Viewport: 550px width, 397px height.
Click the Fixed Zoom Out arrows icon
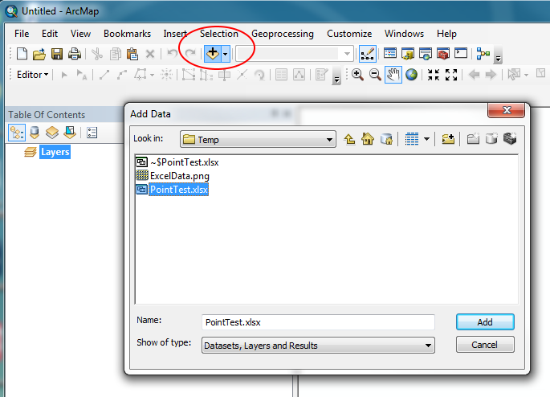click(451, 75)
